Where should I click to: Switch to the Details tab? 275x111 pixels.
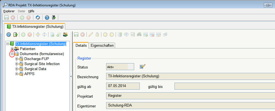tap(81, 45)
